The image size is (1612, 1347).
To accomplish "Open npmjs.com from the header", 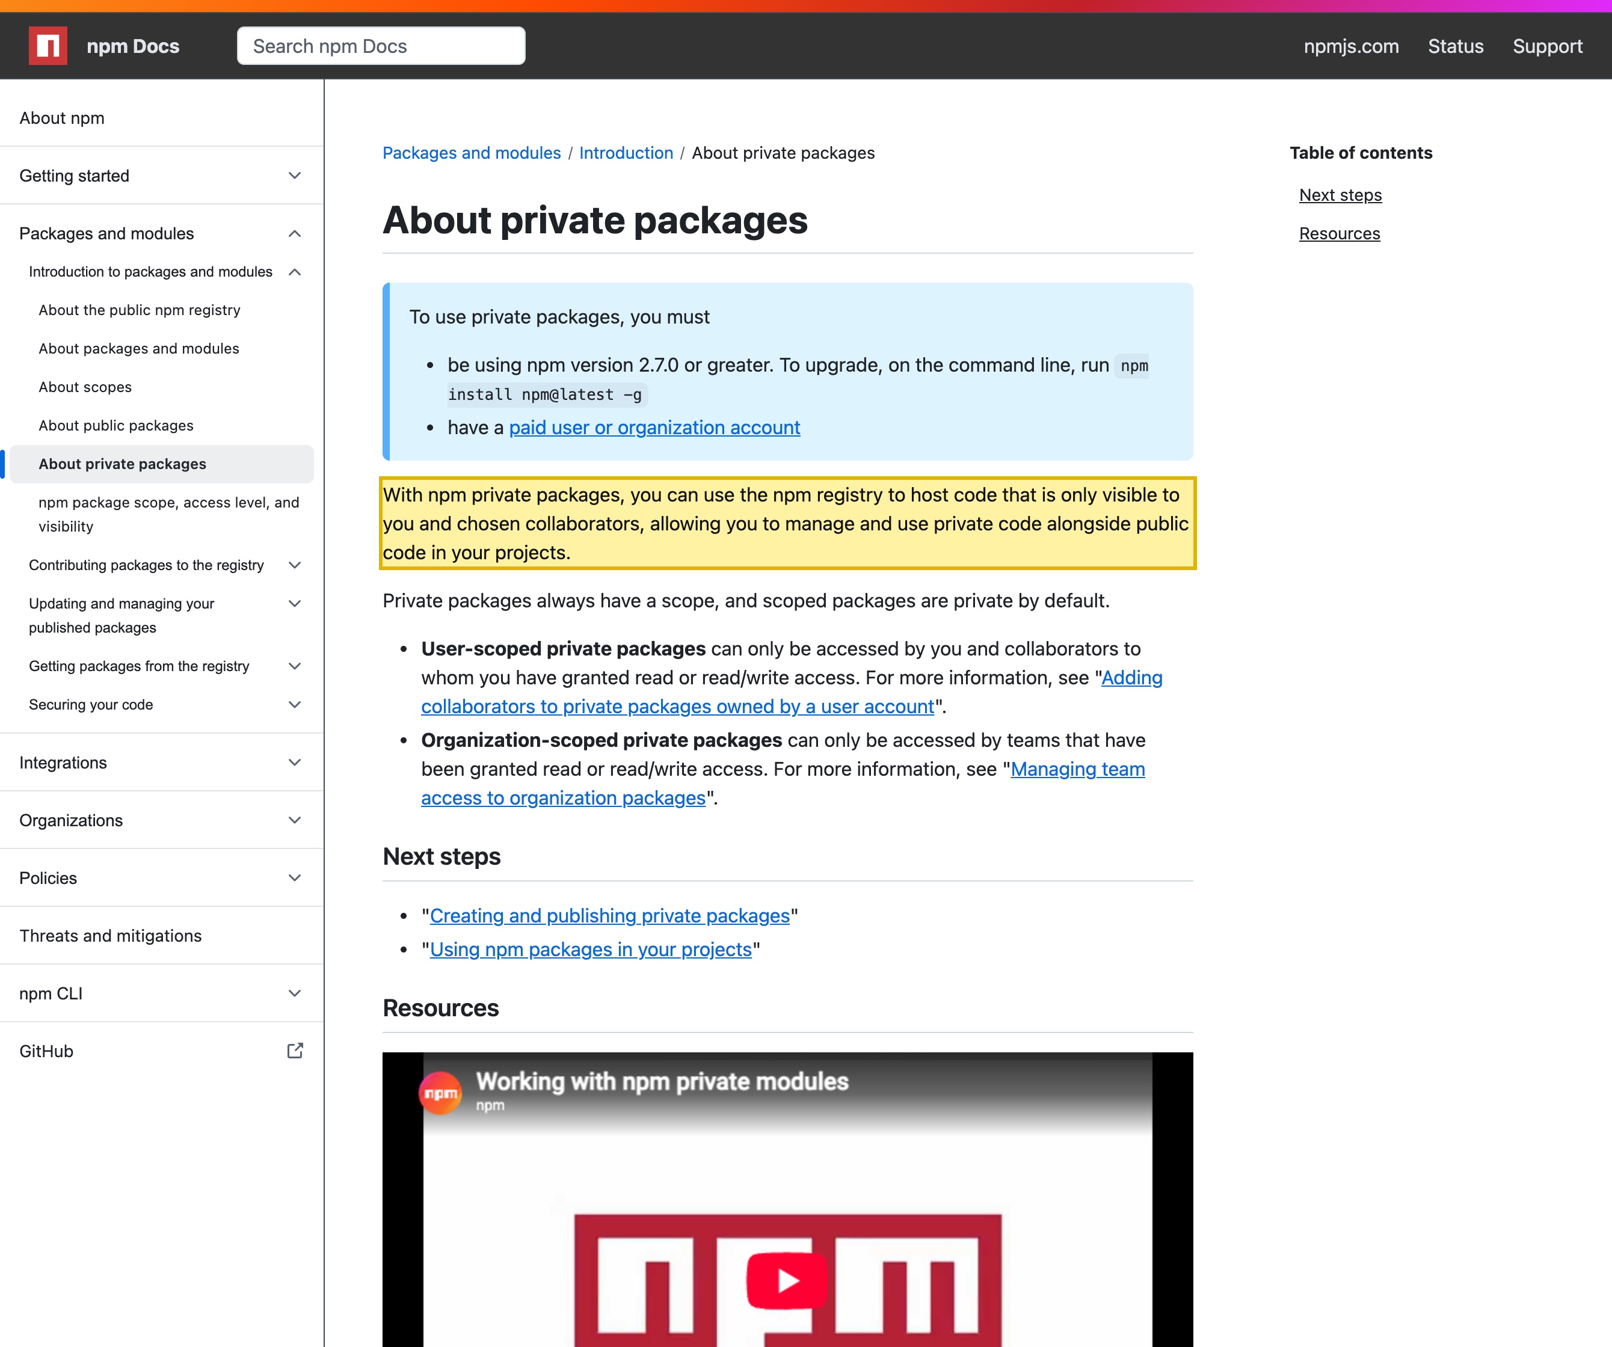I will click(x=1351, y=46).
